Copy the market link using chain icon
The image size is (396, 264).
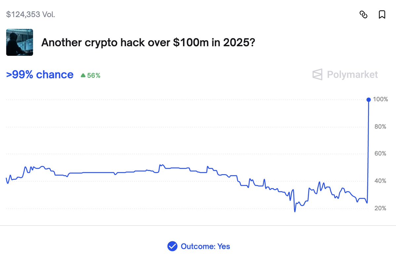click(363, 15)
